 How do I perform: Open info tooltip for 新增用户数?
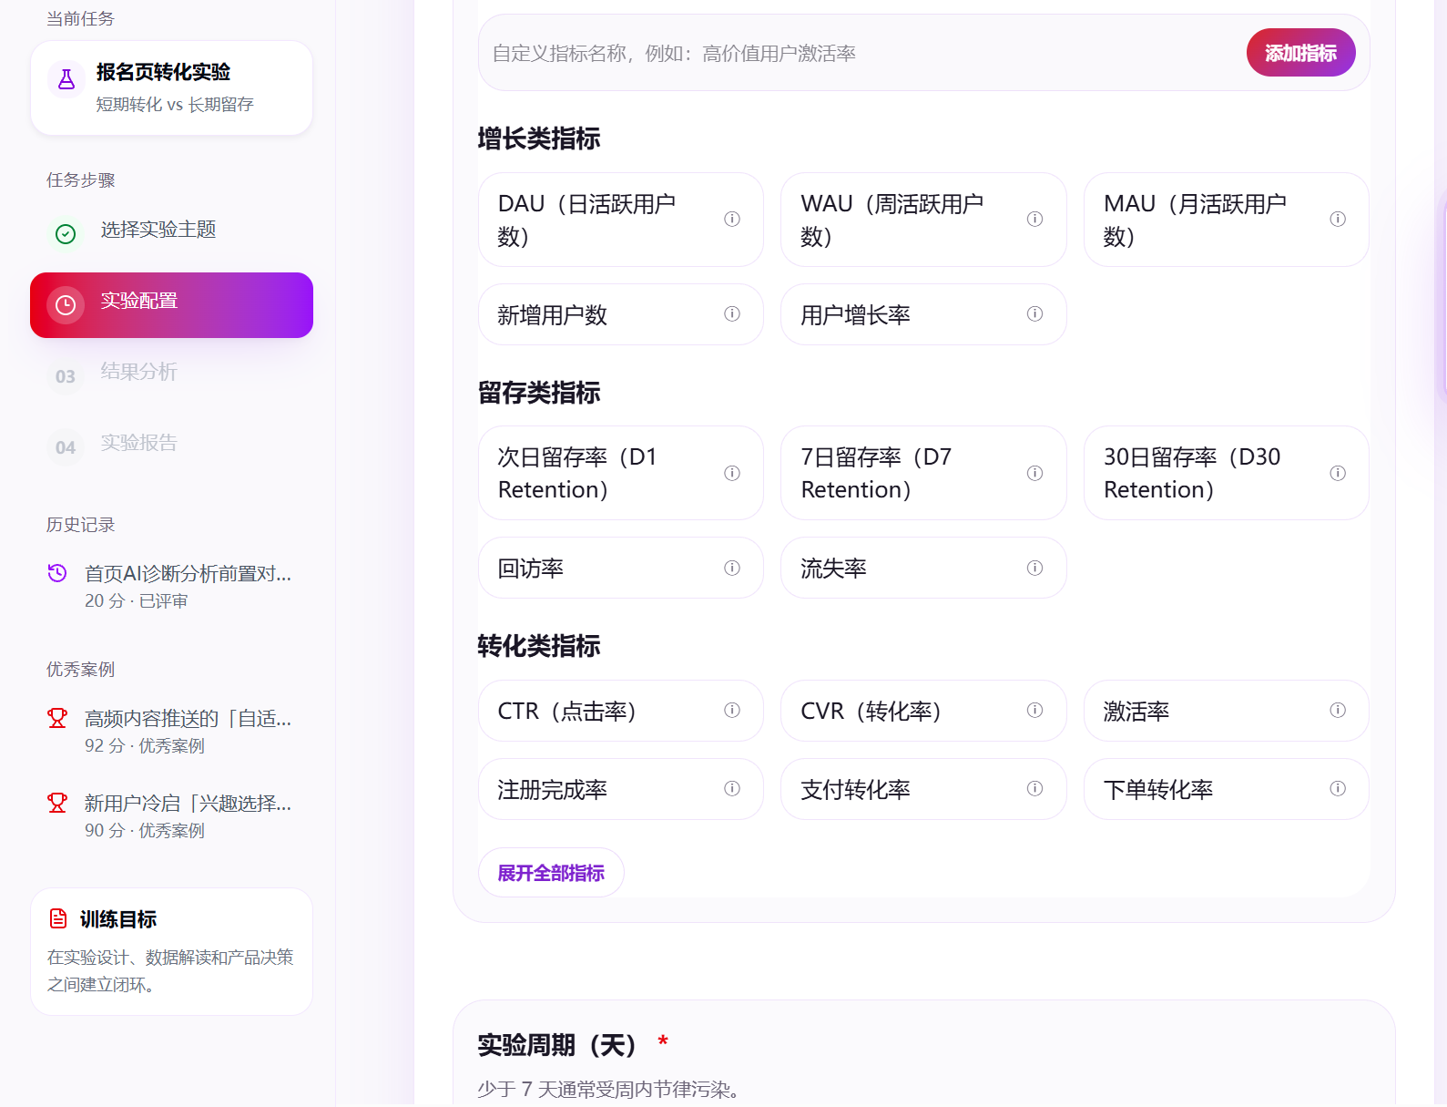(x=732, y=313)
